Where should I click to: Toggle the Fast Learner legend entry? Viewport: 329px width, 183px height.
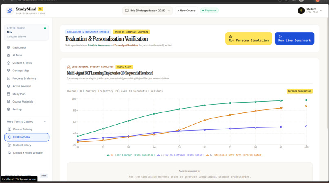coord(131,155)
